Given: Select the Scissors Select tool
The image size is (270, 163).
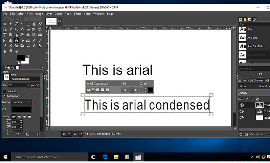Looking at the screenshot, I should pyautogui.click(x=34, y=24).
